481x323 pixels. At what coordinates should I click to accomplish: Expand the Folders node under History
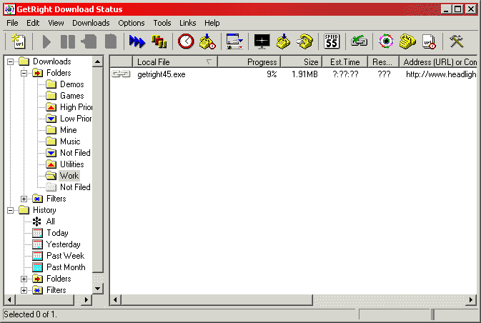(x=24, y=279)
